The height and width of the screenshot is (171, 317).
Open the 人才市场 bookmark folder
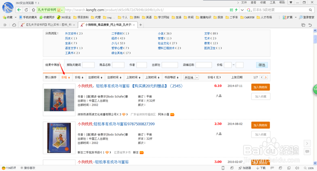coord(264,17)
